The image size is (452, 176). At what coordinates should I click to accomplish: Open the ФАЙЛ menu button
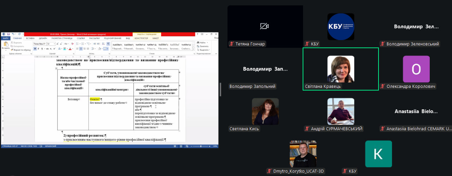click(6, 38)
